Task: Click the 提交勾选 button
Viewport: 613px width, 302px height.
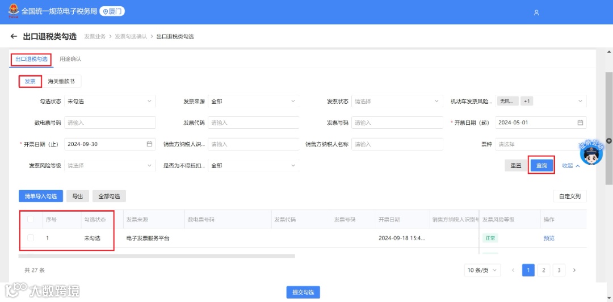Action: [303, 292]
